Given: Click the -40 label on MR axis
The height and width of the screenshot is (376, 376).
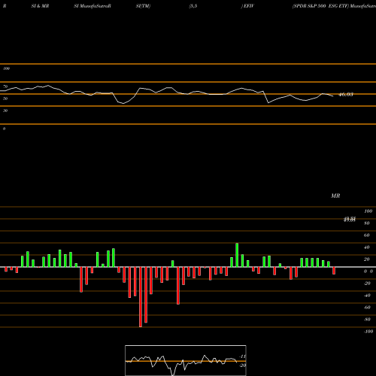Looking at the screenshot, I should [x=367, y=296].
